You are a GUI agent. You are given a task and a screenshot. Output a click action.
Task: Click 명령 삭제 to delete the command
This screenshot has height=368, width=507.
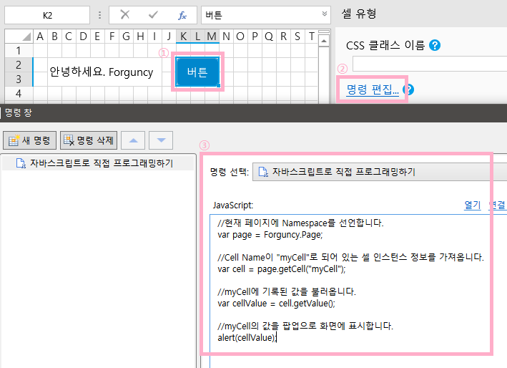tap(88, 140)
